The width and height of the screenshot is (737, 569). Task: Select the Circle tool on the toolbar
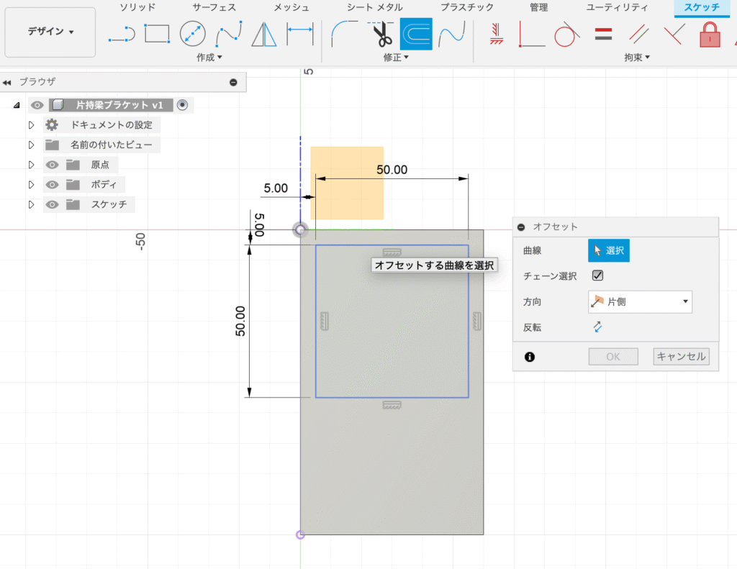[191, 34]
